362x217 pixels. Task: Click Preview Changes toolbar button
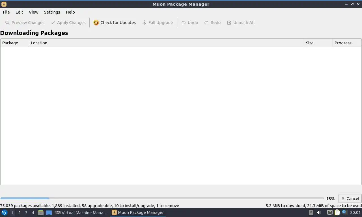[x=25, y=23]
